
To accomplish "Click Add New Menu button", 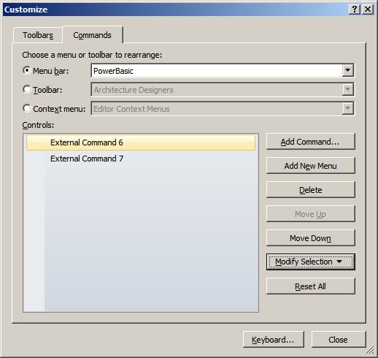I will (311, 166).
